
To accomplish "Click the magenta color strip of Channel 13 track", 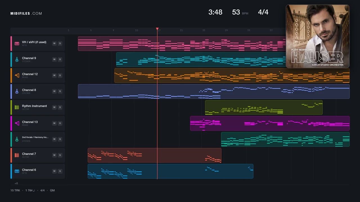I will pos(11,123).
